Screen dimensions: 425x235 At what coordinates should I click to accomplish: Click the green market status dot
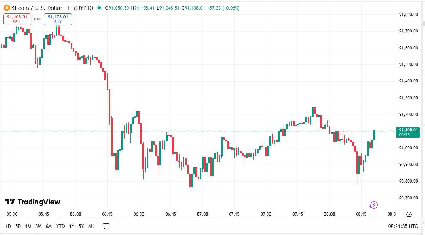click(99, 8)
